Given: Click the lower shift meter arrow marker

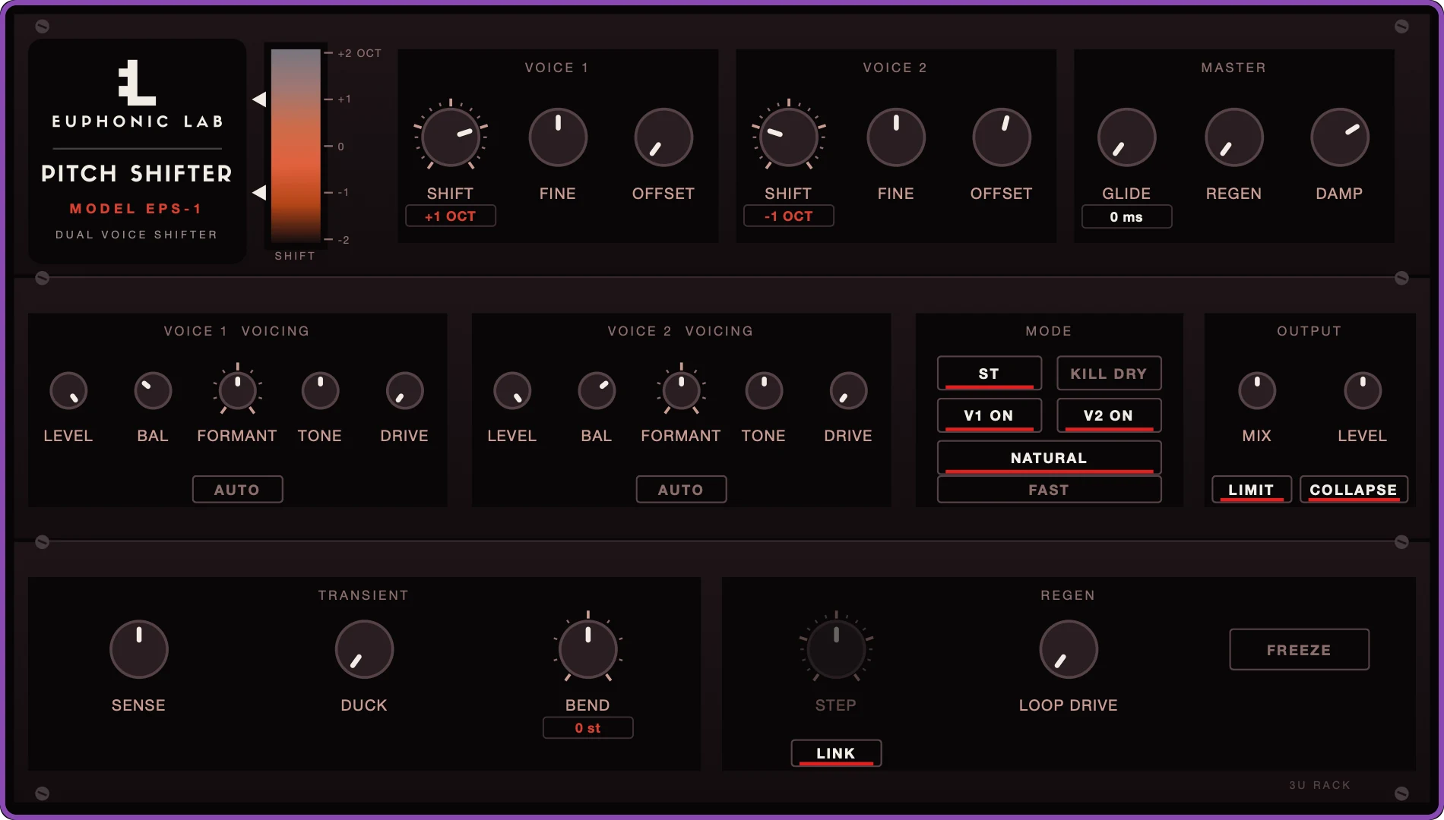Looking at the screenshot, I should coord(259,193).
